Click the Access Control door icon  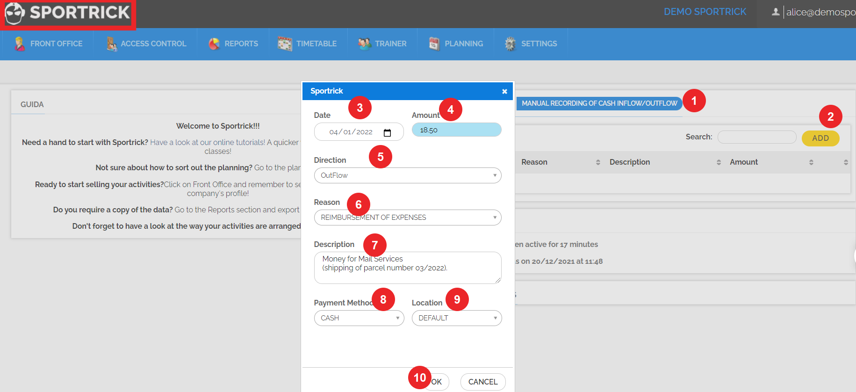click(x=111, y=44)
